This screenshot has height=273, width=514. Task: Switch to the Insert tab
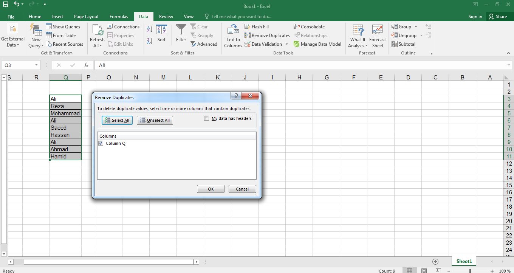57,17
